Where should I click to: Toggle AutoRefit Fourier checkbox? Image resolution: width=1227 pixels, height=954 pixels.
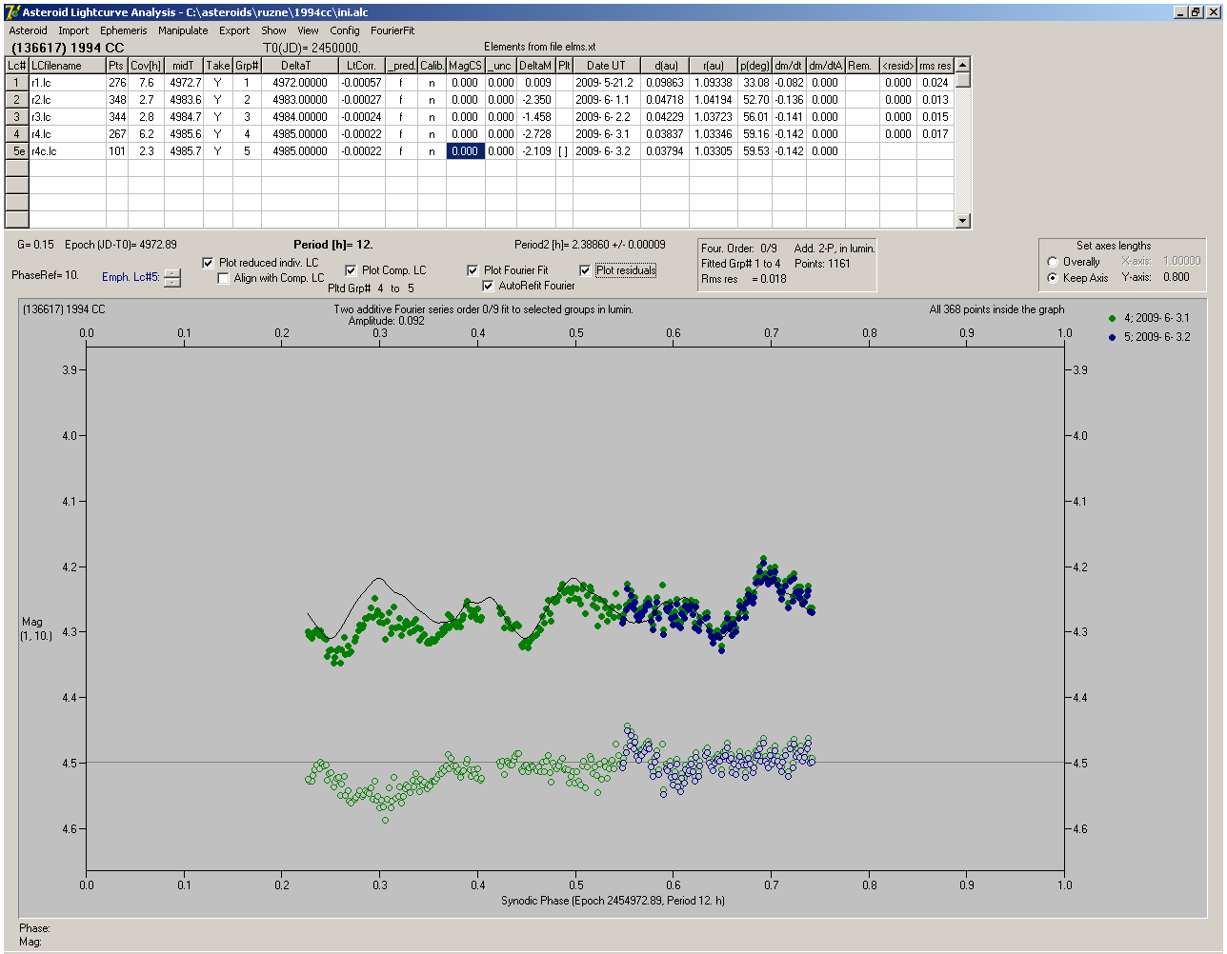click(x=488, y=286)
